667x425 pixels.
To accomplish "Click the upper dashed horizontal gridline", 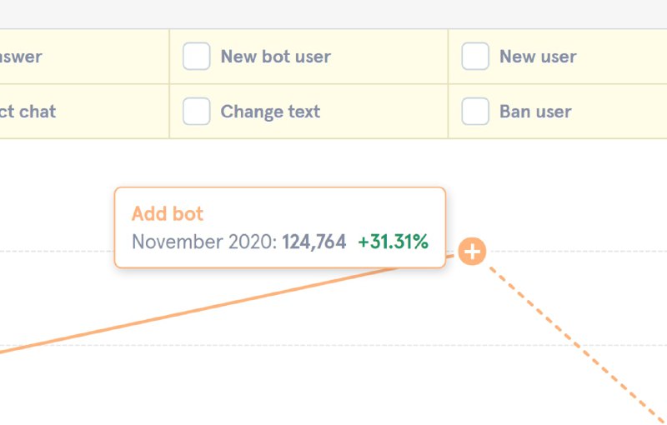I will coord(58,251).
